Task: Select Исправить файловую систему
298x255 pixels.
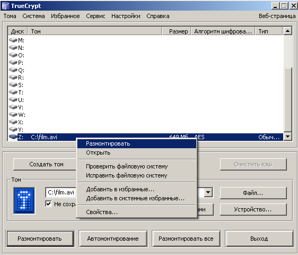Action: (137, 175)
